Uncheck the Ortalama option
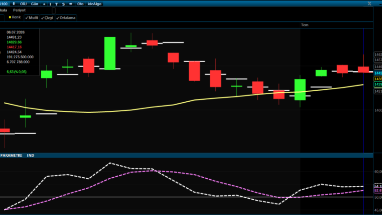Image resolution: width=382 pixels, height=215 pixels. pyautogui.click(x=66, y=18)
